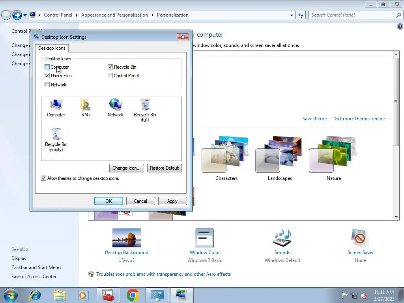Enable the Computer desktop icon checkbox
The height and width of the screenshot is (303, 404).
[x=47, y=67]
